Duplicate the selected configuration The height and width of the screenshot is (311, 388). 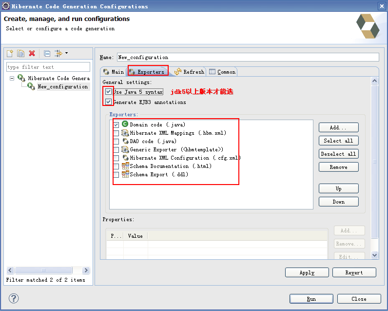[20, 53]
